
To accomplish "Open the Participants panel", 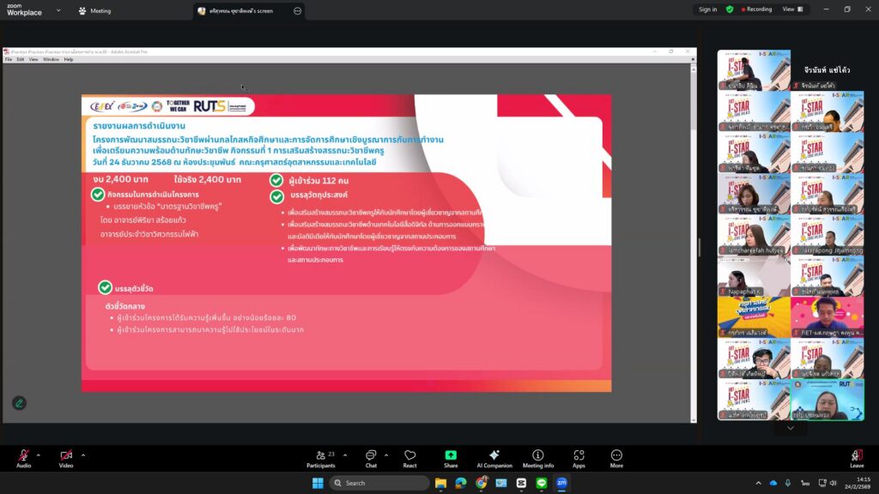I will pyautogui.click(x=320, y=457).
